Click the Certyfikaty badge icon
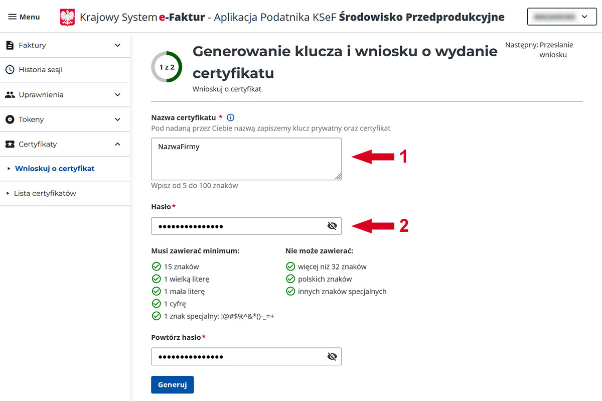 [x=10, y=144]
